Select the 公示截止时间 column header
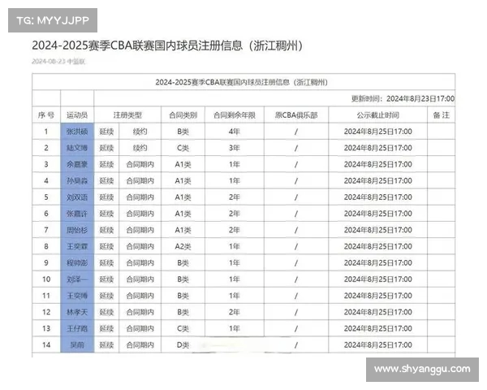This screenshot has width=487, height=390. [x=377, y=115]
